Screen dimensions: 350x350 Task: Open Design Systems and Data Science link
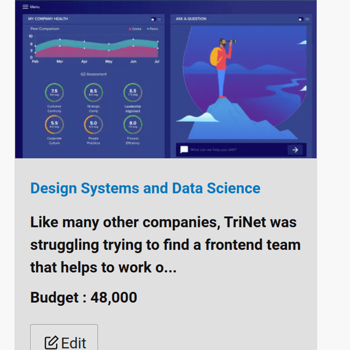pyautogui.click(x=145, y=188)
